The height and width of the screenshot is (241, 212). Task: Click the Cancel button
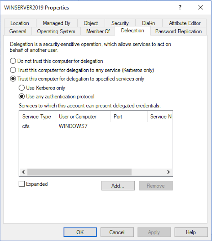117,232
